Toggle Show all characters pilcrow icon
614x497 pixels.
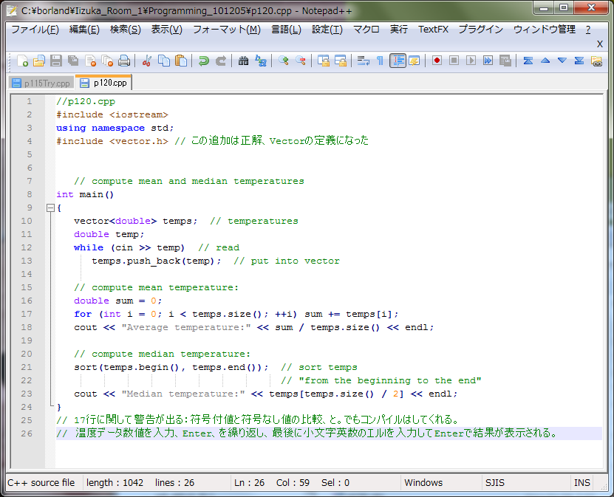pos(380,61)
